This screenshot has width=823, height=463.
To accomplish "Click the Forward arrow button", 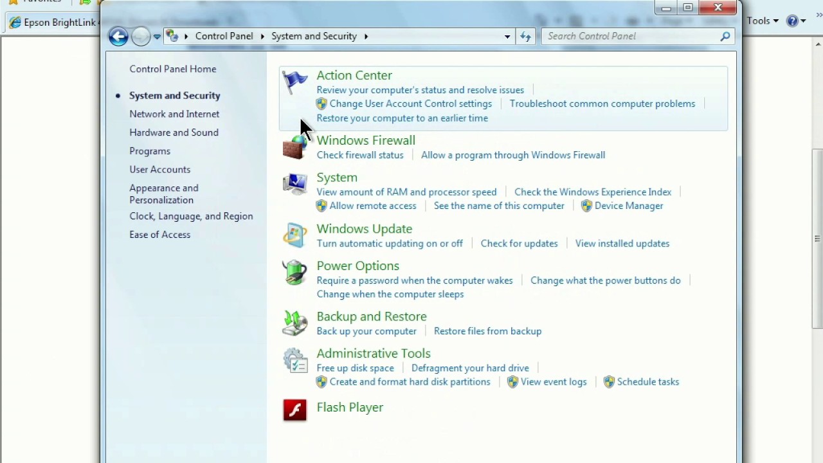I will tap(140, 36).
